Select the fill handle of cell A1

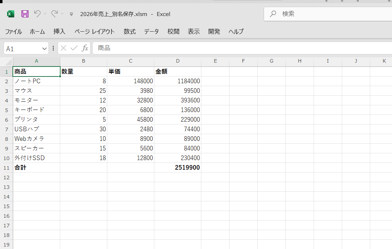point(60,76)
